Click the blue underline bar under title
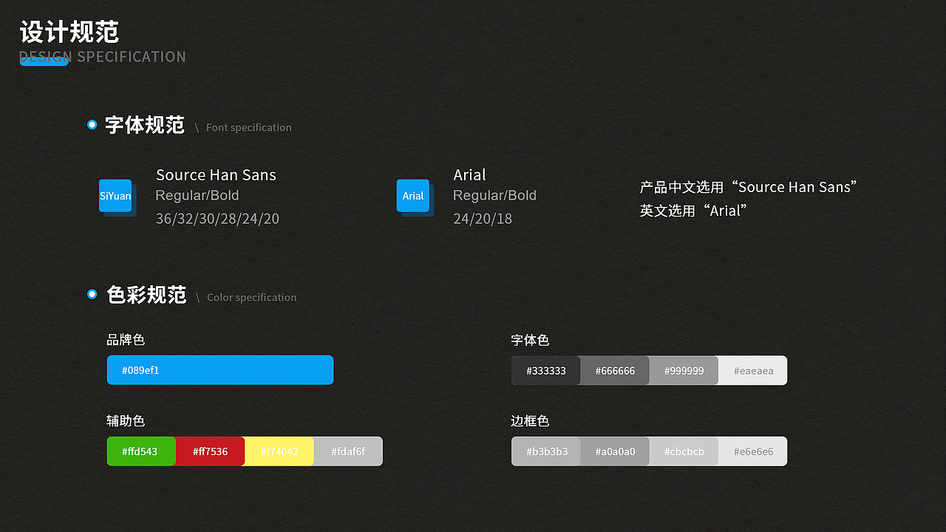946x532 pixels. (x=44, y=62)
